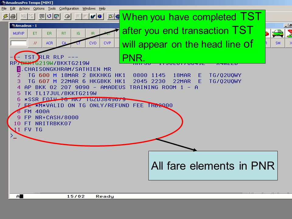Click the ET end transaction button
This screenshot has height=219, width=292.
pos(35,33)
